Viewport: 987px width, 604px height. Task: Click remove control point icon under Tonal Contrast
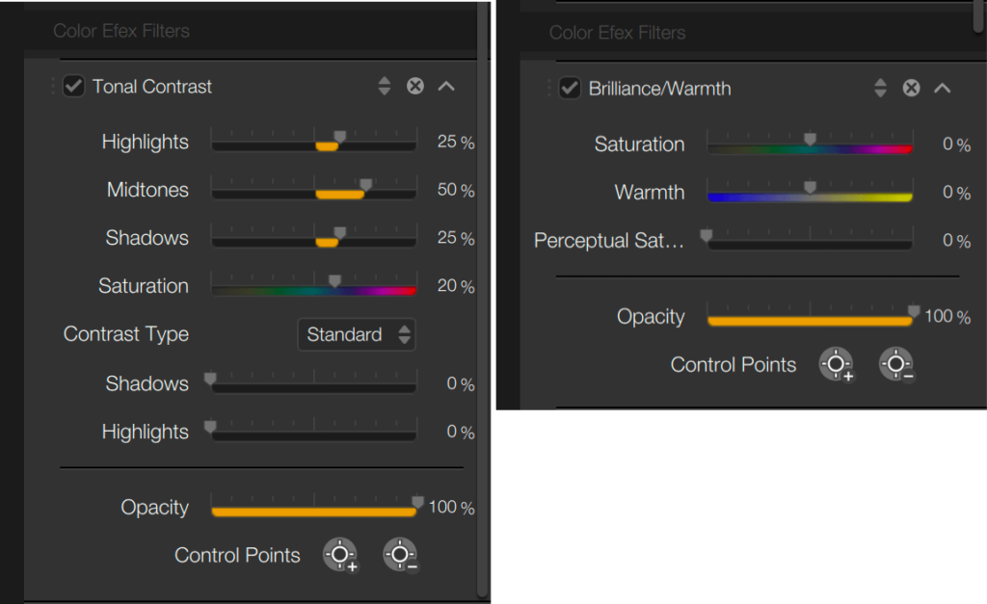click(400, 556)
